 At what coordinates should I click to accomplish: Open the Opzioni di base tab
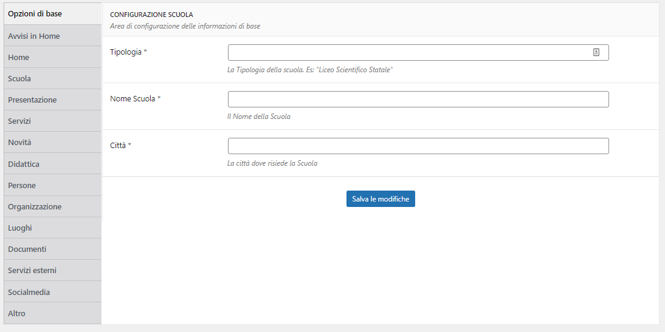[x=53, y=14]
